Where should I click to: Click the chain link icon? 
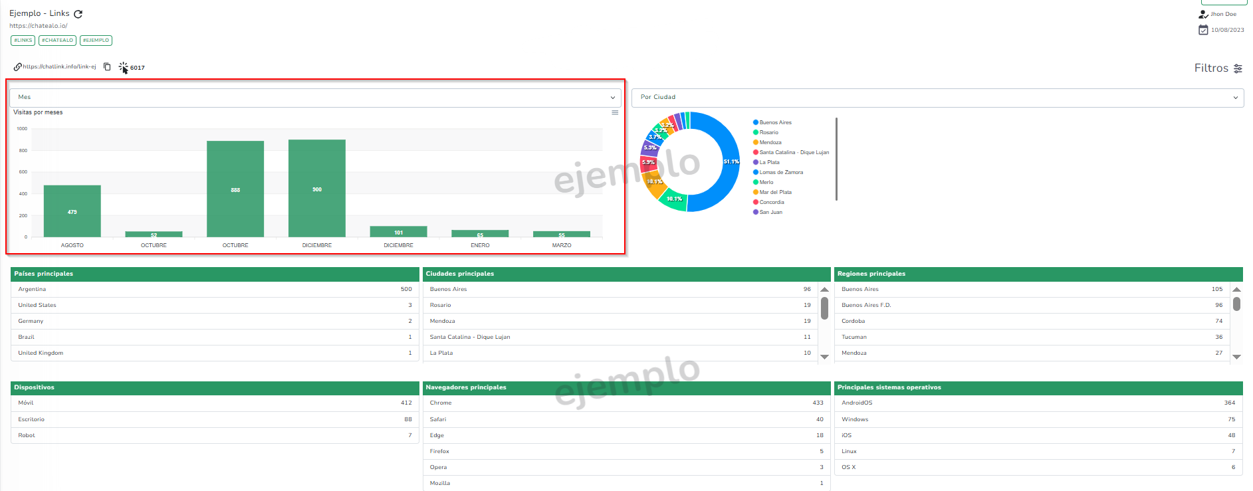pyautogui.click(x=18, y=67)
